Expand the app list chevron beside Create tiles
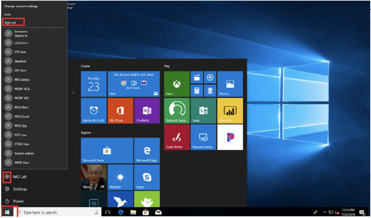 tap(73, 93)
